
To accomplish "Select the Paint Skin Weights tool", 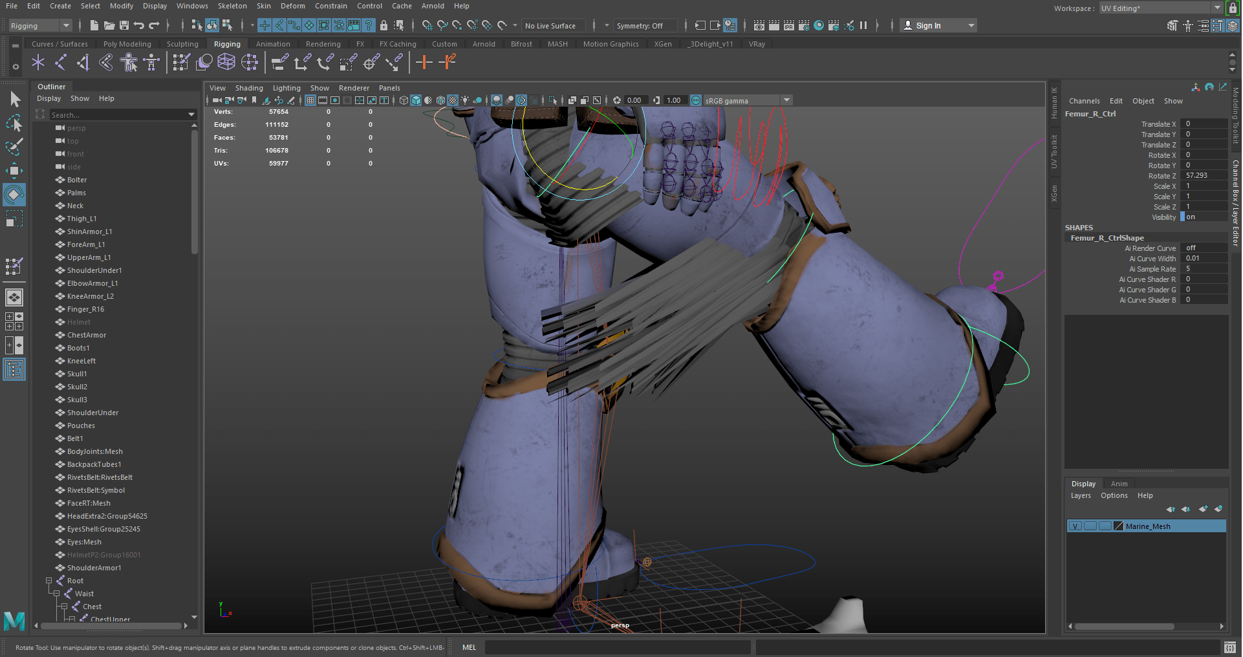I will 181,63.
